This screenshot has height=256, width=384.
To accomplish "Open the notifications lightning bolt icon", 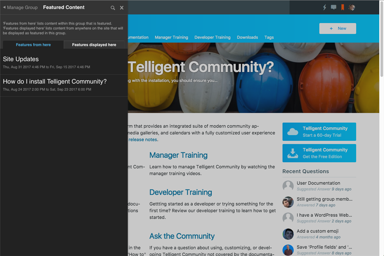I will [x=325, y=7].
